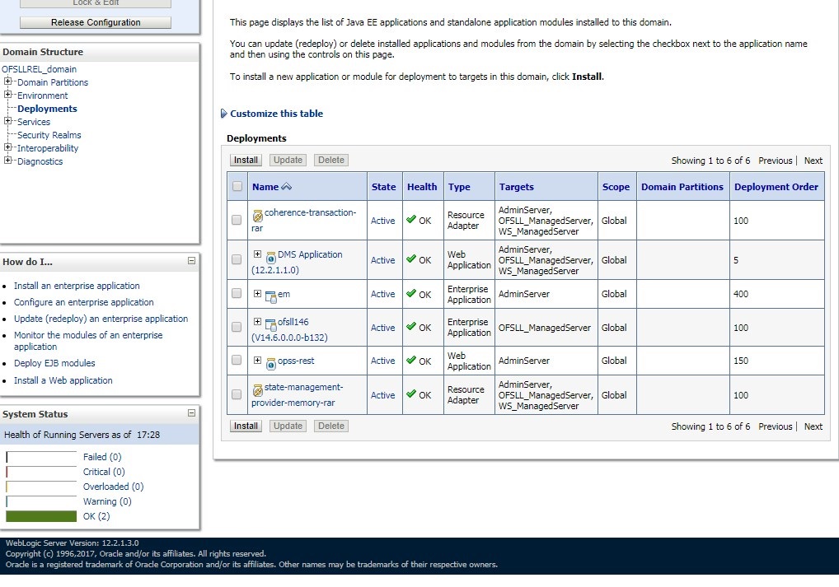839x587 pixels.
Task: Click the coherence-transaction-rar resource adapter icon
Action: 257,215
